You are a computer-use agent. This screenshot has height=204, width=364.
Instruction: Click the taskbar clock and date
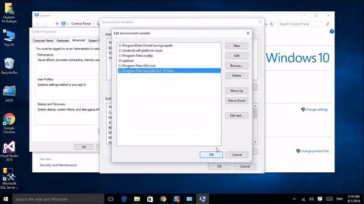coord(354,199)
